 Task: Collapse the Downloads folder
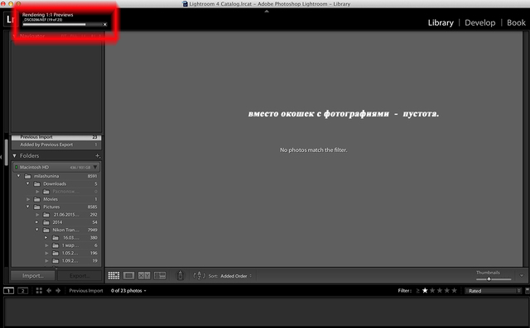pos(27,183)
